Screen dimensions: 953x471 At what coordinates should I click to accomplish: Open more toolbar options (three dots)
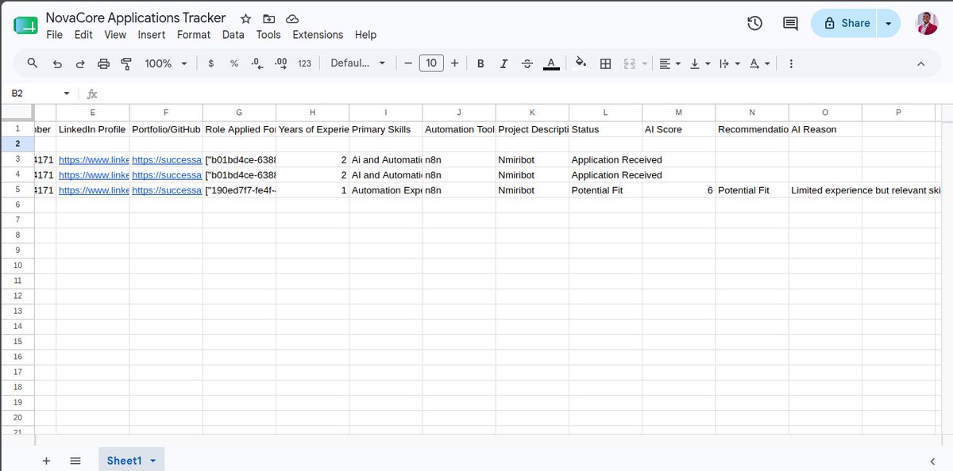(792, 63)
